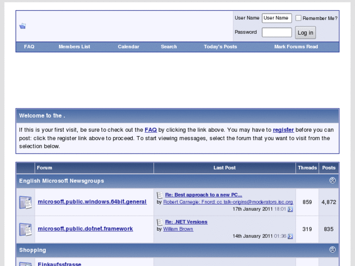Go to last post arrow for 14th January 2011
This screenshot has width=355, height=266.
tap(290, 236)
